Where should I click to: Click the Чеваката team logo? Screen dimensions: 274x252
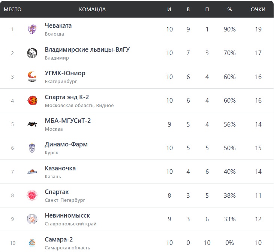(x=32, y=29)
